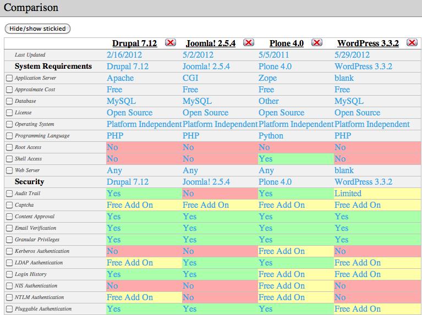Screen dimensions: 422x315
Task: Open the Drupal 7.12 header link
Action: point(135,43)
